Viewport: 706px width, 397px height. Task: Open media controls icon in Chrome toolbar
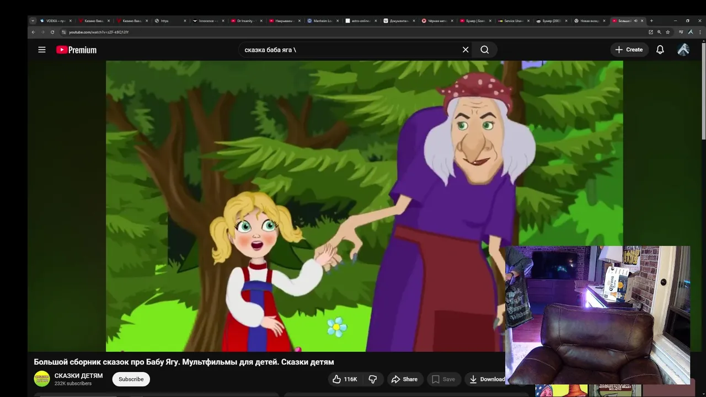[x=681, y=32]
